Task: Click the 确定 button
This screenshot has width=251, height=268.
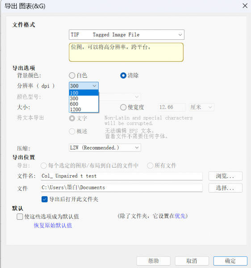Action: pos(230,261)
